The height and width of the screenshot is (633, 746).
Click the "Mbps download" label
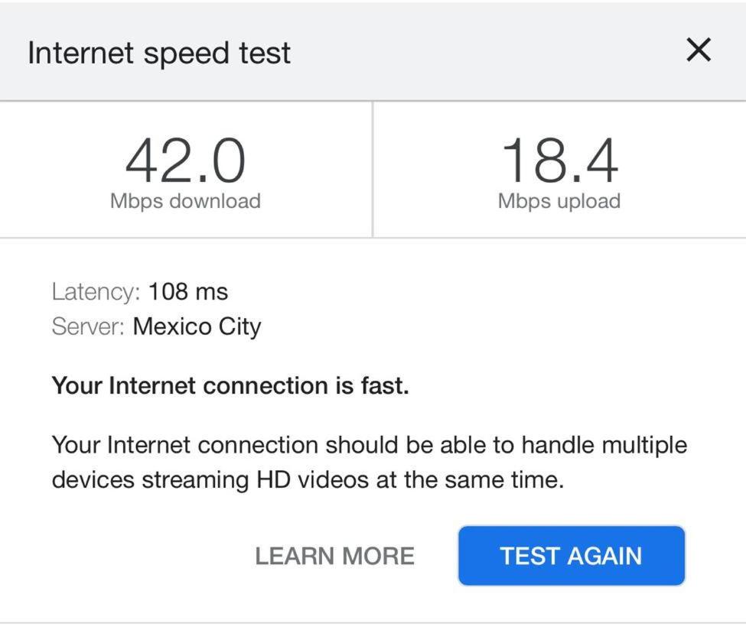[185, 201]
